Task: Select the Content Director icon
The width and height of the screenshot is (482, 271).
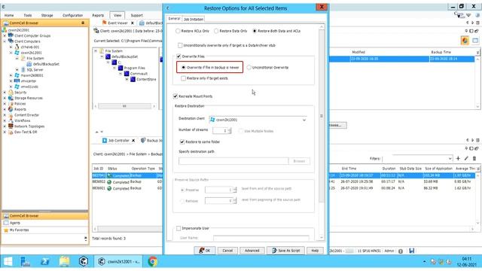Action: pos(11,115)
